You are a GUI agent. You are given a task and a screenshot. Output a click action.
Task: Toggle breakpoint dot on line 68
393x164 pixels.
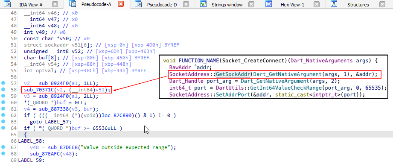click(3, 154)
